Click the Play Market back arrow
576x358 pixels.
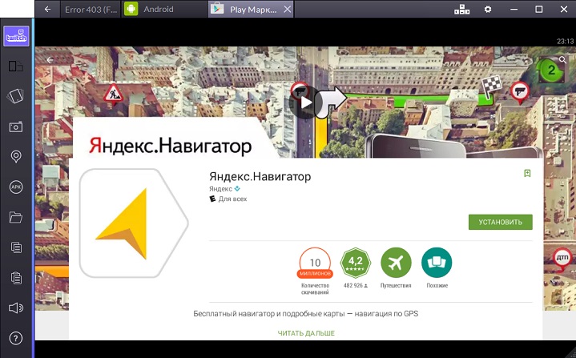pos(50,60)
